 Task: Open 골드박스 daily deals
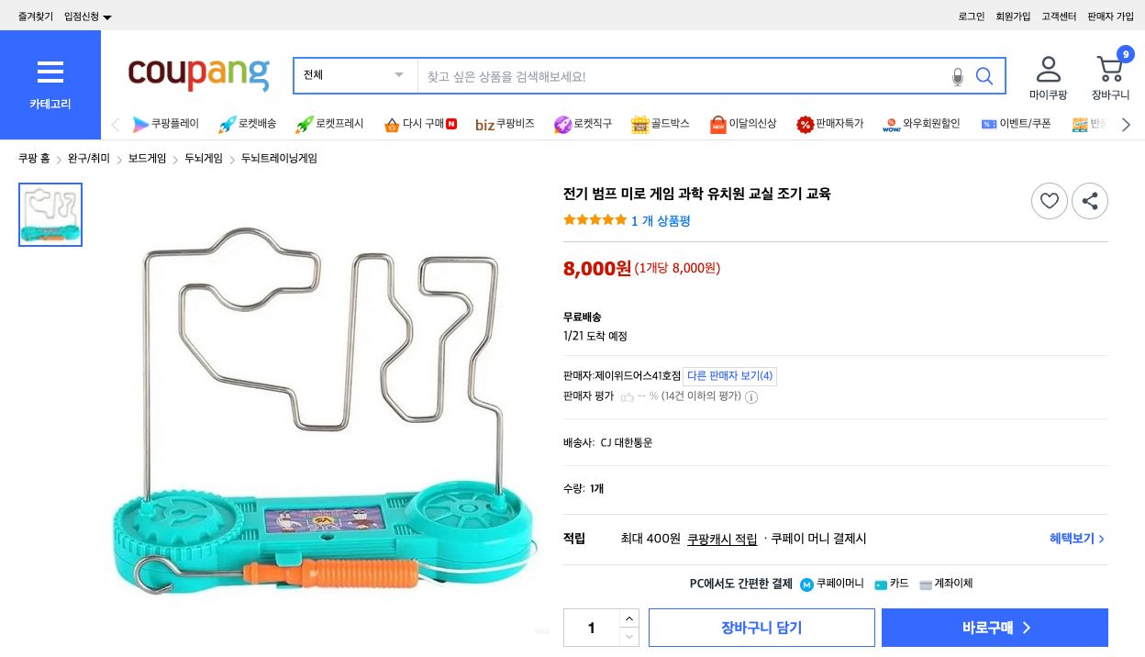pyautogui.click(x=660, y=124)
